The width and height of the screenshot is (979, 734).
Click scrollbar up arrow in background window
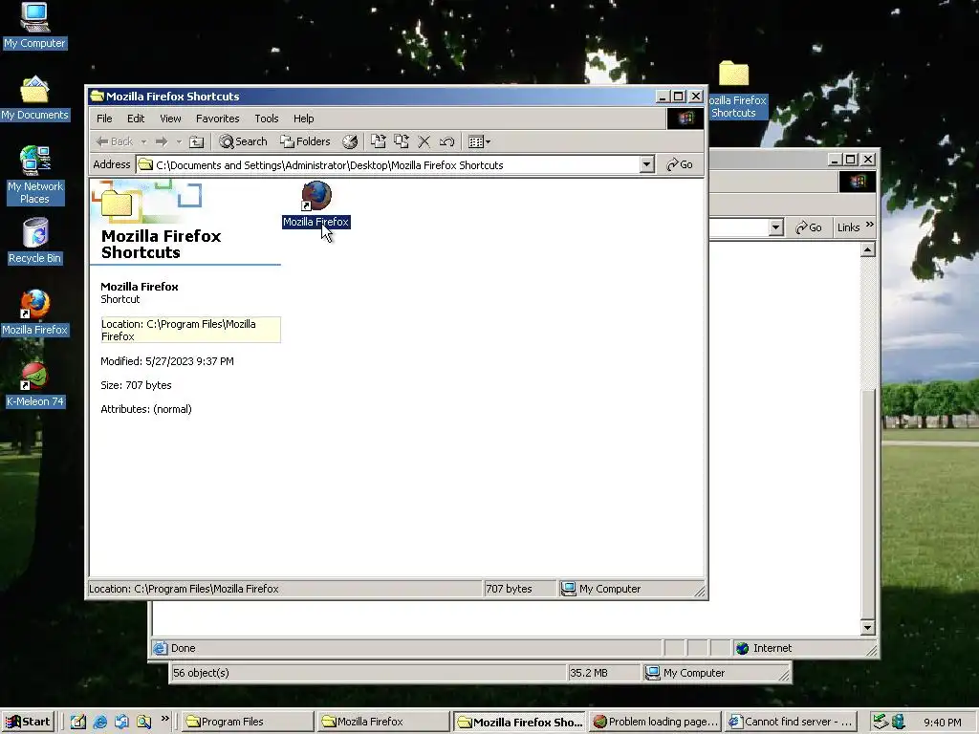tap(867, 250)
